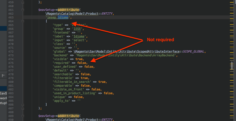Open the EavS item in the left panel

click(4, 93)
